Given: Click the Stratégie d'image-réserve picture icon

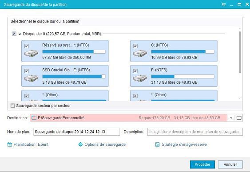Looking at the screenshot, I should coord(157,145).
